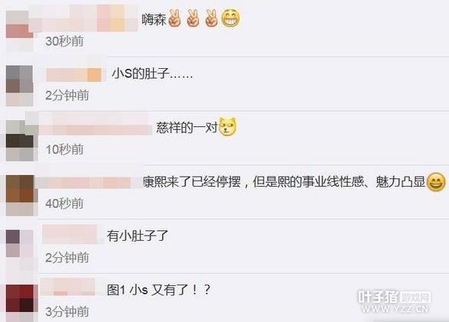Click the 叶子猪 watermark logo

click(394, 301)
